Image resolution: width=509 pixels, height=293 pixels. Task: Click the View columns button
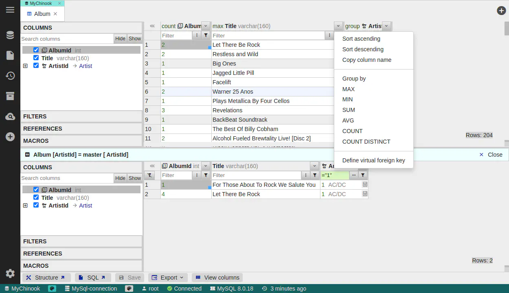click(217, 278)
